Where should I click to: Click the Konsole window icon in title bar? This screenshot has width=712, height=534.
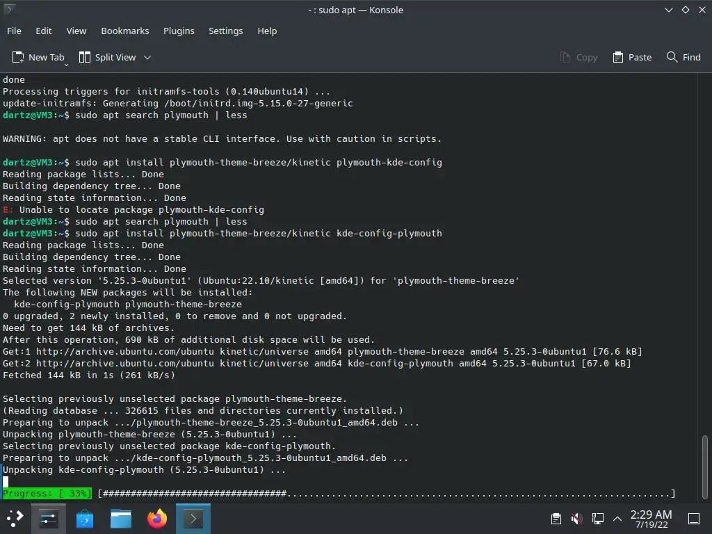[9, 8]
